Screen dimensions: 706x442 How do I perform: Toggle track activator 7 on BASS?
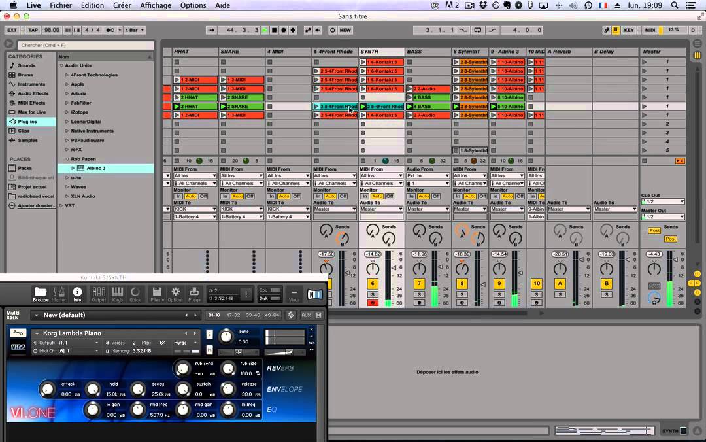coord(419,283)
